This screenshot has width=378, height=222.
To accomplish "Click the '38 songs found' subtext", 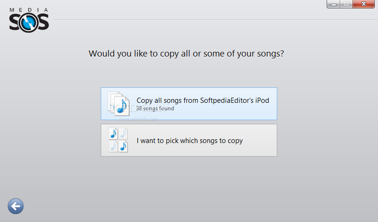I will coord(155,108).
